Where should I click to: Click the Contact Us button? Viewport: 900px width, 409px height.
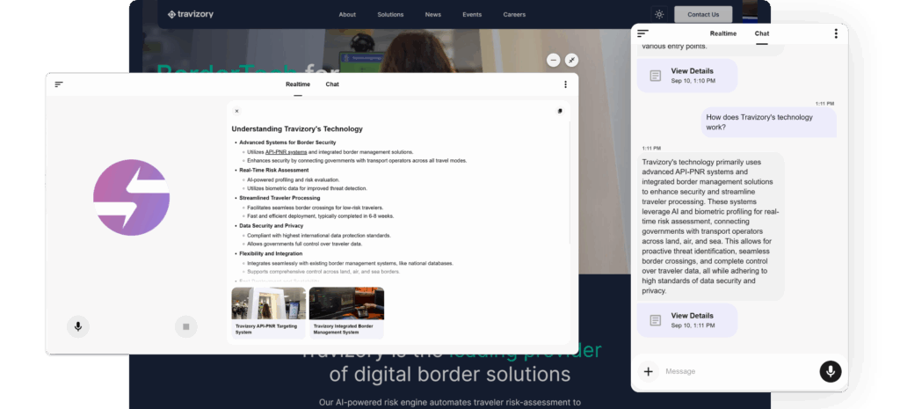pyautogui.click(x=703, y=14)
